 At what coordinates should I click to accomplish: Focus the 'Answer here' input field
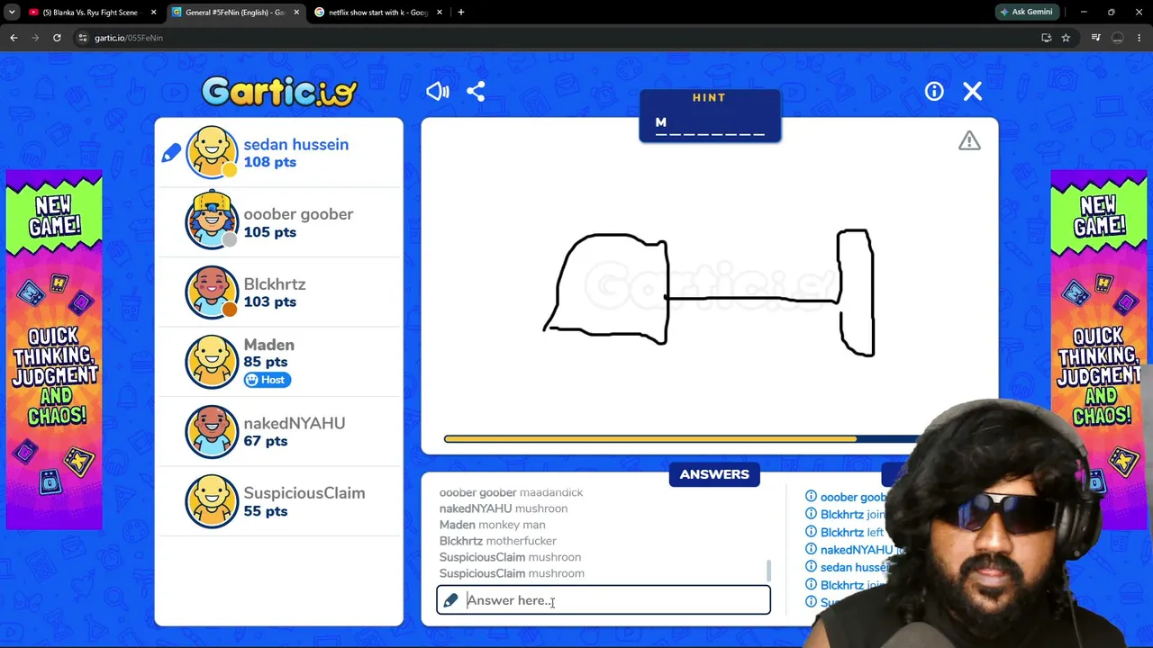604,600
